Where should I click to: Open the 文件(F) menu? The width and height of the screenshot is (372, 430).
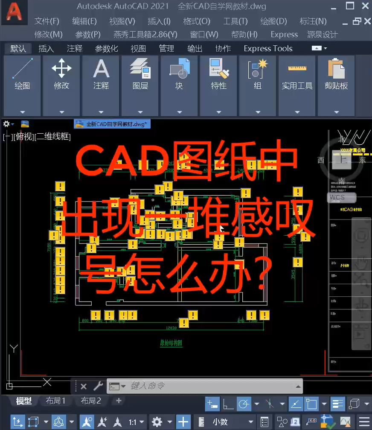(x=47, y=21)
